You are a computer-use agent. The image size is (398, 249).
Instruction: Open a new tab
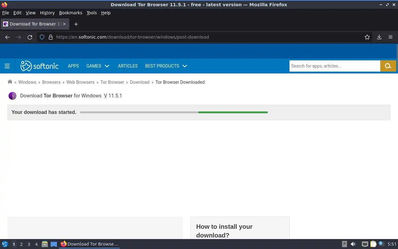click(76, 24)
